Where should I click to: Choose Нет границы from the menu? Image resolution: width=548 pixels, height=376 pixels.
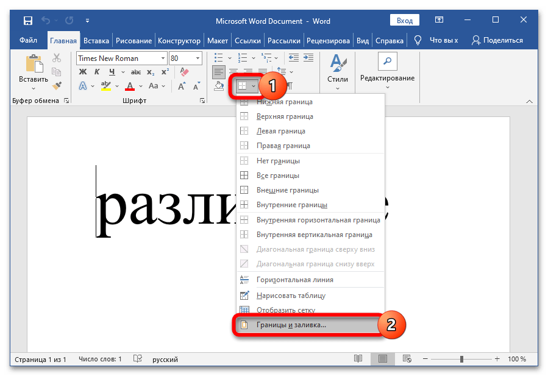pyautogui.click(x=311, y=161)
